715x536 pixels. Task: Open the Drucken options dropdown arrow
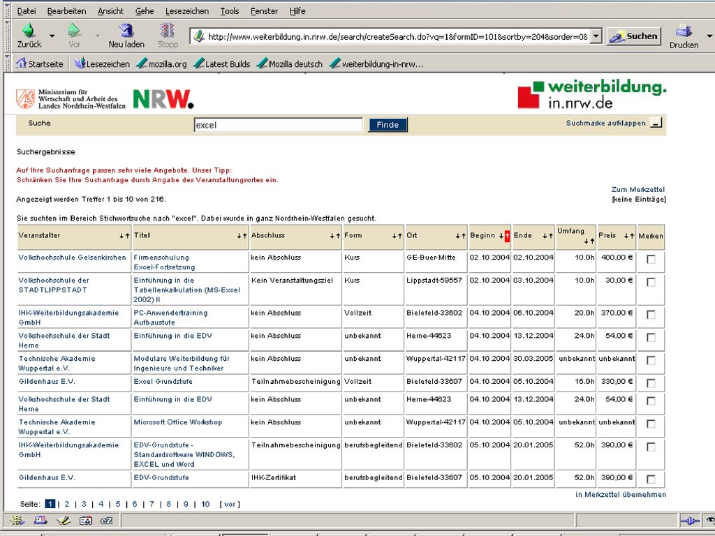(709, 36)
